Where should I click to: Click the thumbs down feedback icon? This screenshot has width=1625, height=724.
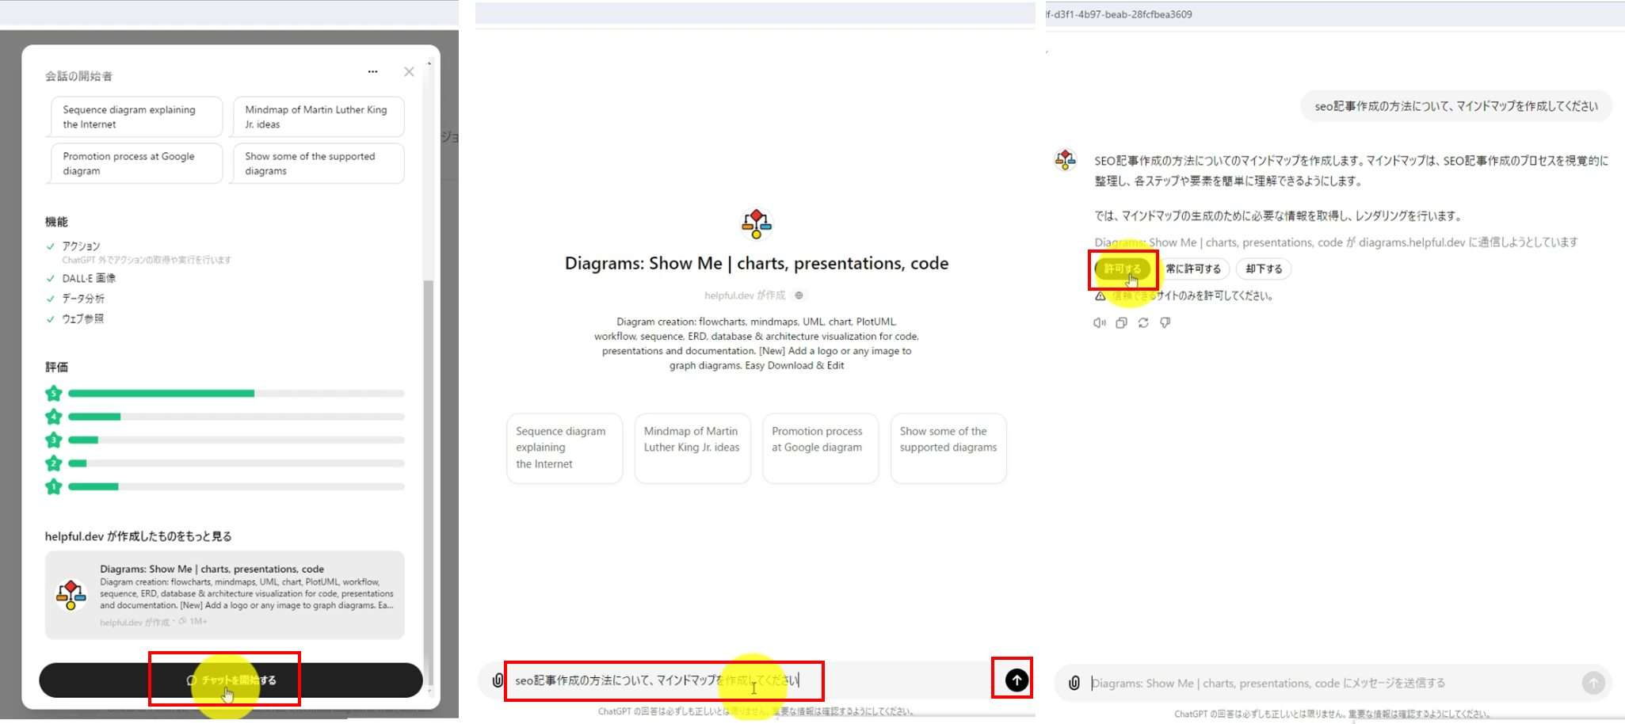coord(1165,323)
